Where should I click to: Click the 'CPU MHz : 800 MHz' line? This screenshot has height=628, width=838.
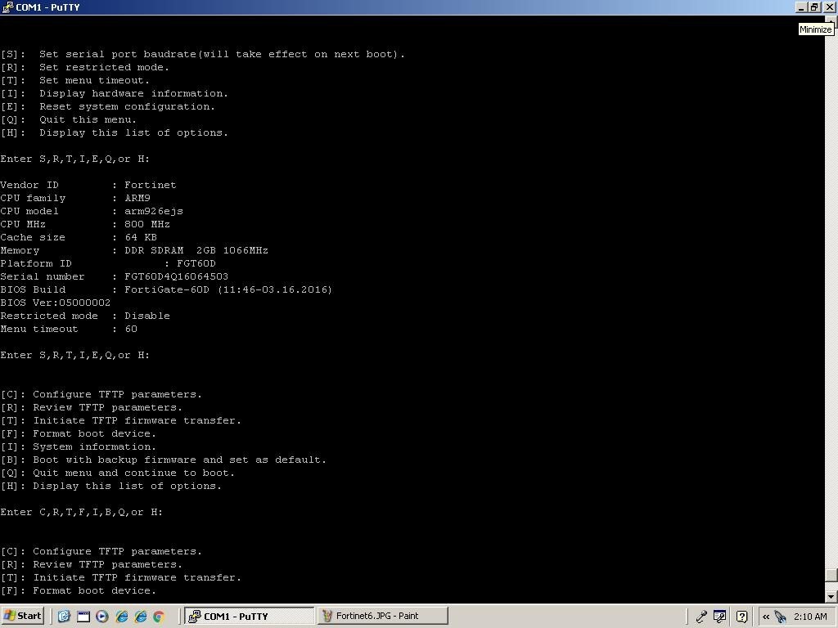coord(85,224)
